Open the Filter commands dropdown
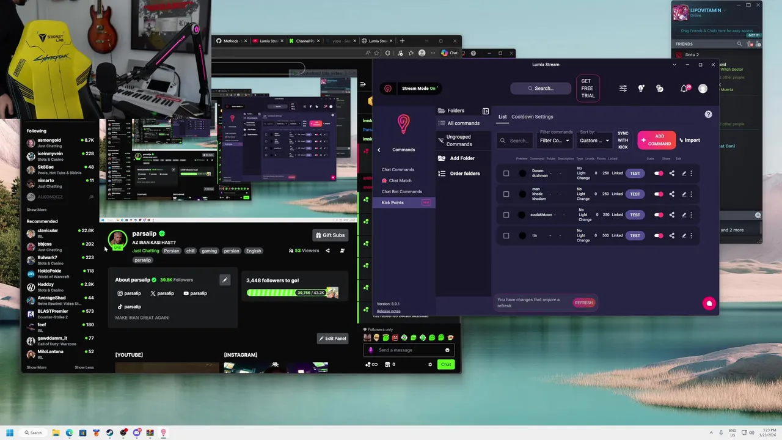The width and height of the screenshot is (782, 440). point(555,141)
